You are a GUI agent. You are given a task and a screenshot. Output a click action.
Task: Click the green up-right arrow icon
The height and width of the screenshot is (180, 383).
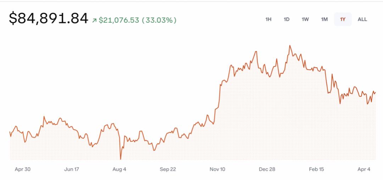pos(94,21)
